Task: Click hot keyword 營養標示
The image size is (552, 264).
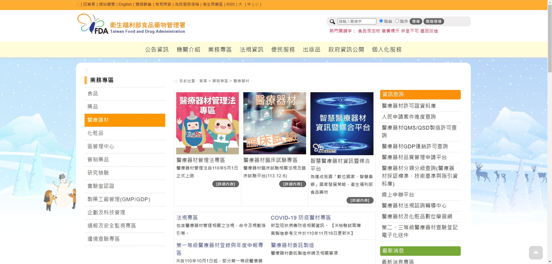Action: pos(390,31)
